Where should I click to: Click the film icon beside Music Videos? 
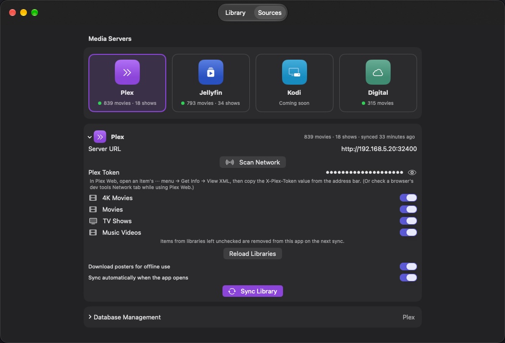pos(93,232)
